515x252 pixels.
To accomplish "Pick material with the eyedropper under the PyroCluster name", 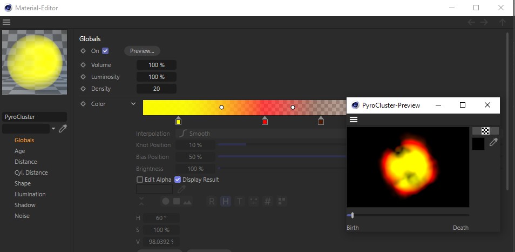I will pos(63,129).
